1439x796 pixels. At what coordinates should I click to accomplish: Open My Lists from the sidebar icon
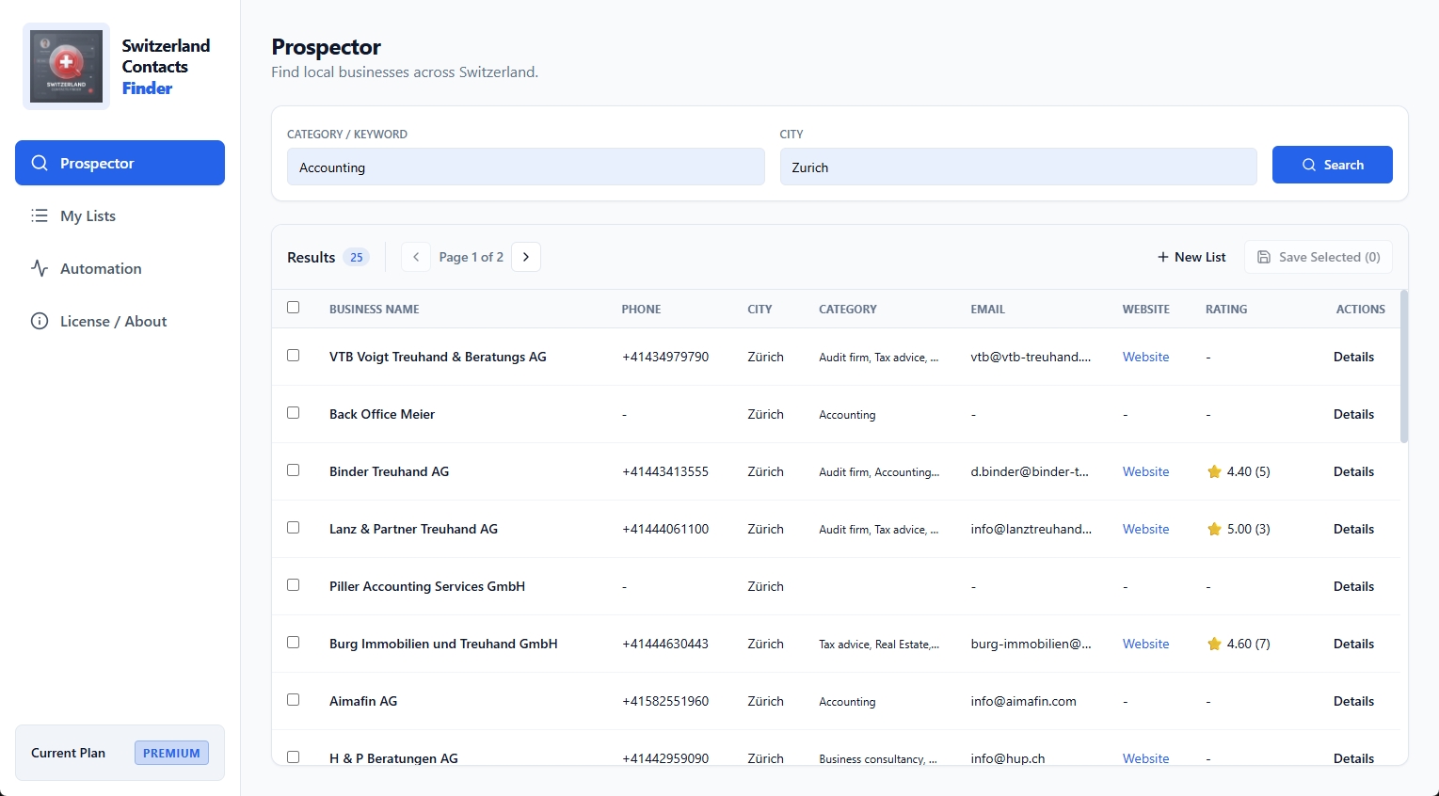click(x=40, y=215)
